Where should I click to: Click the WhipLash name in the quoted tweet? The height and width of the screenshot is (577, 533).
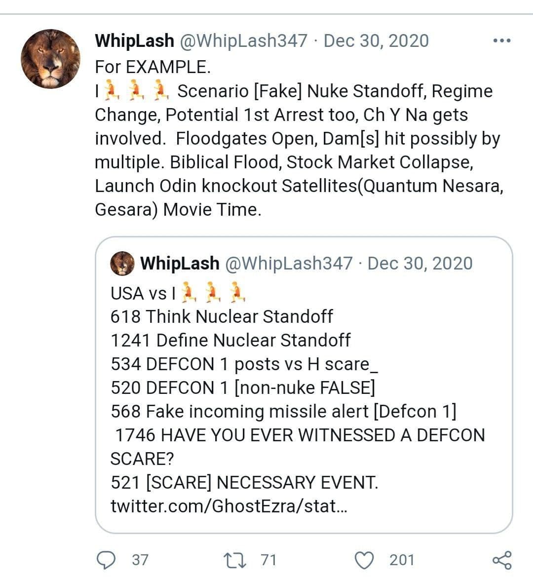click(180, 264)
